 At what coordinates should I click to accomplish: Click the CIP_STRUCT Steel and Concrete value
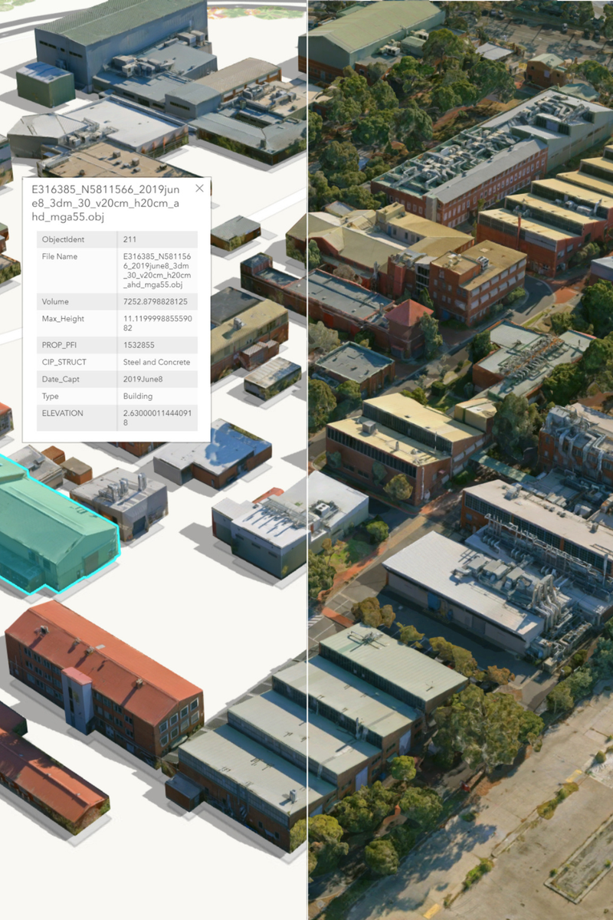(x=156, y=362)
